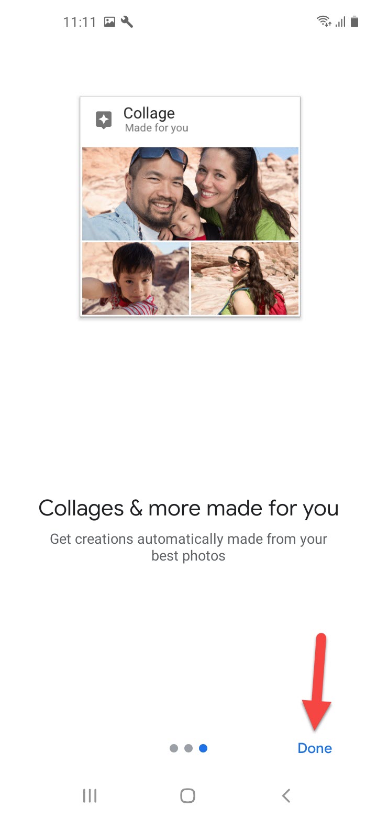377x818 pixels.
Task: Tap the battery status icon
Action: [354, 21]
